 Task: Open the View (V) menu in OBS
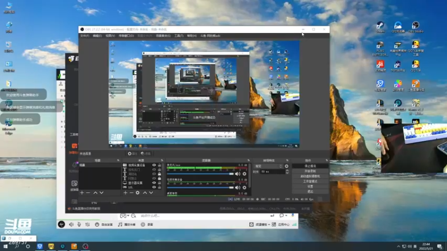tap(110, 36)
